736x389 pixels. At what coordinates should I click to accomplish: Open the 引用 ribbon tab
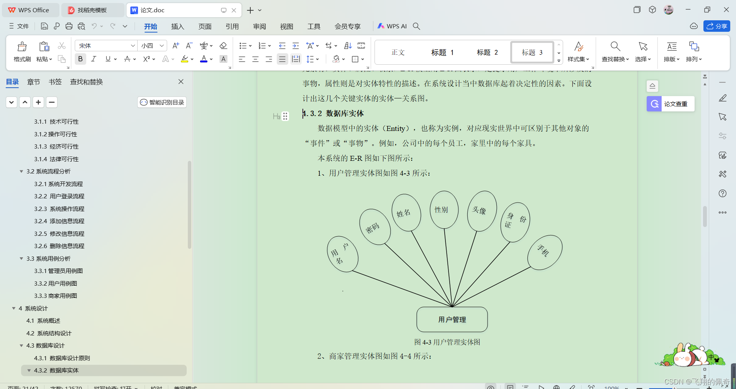[232, 26]
